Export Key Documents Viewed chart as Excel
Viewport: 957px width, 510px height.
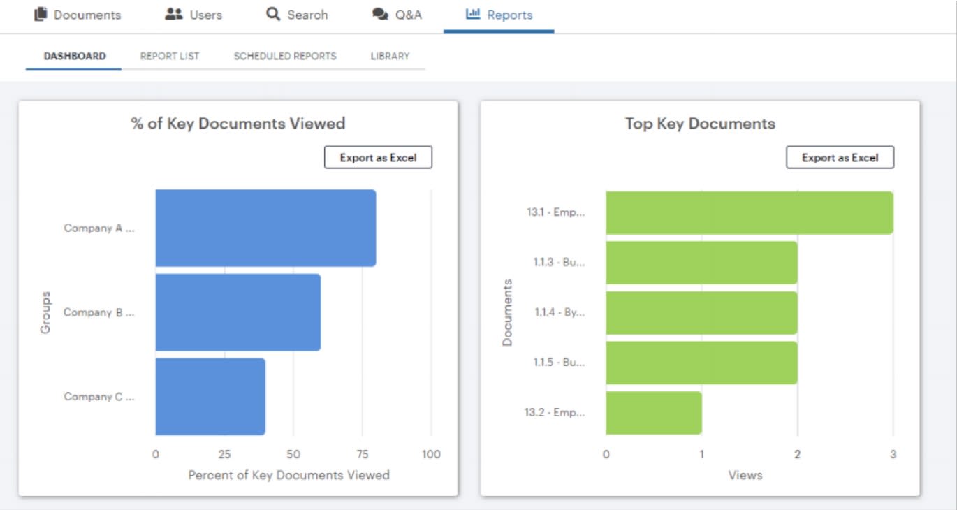[378, 158]
